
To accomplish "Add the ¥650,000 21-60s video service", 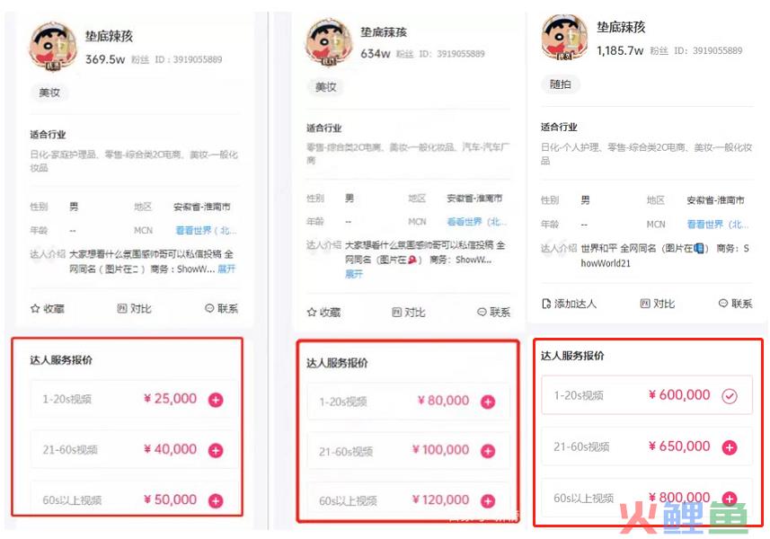I will 730,447.
